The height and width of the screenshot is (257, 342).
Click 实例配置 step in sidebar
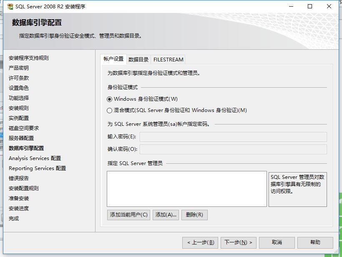18,118
